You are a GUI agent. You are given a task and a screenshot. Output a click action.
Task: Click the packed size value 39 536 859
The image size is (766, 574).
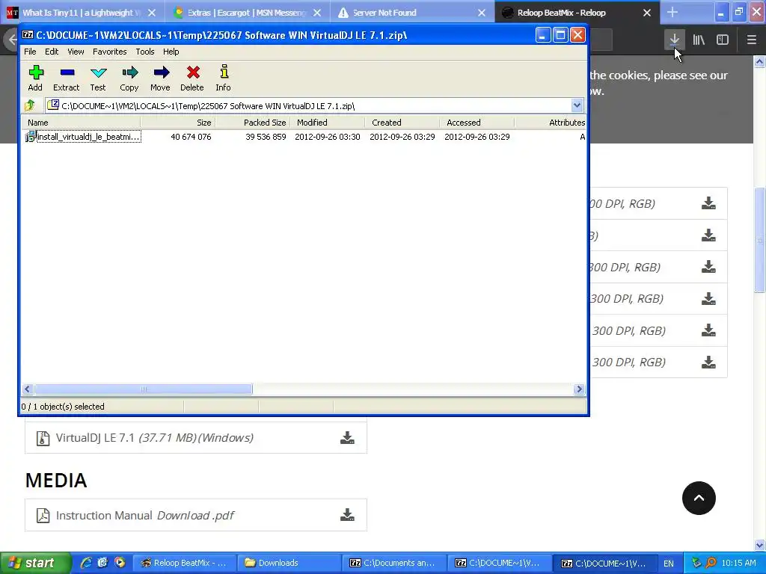(x=266, y=137)
